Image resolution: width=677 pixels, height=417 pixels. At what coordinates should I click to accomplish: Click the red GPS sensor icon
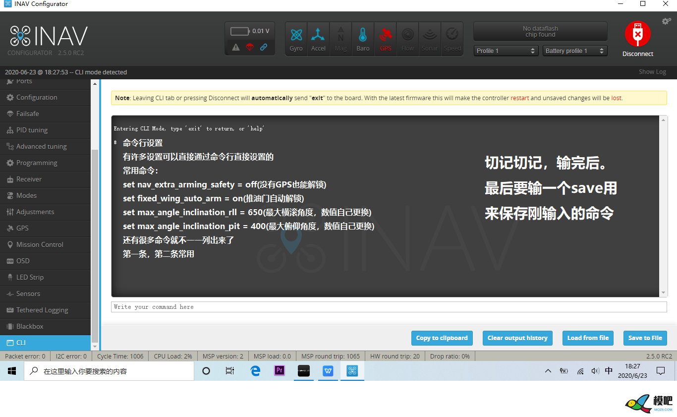[386, 39]
